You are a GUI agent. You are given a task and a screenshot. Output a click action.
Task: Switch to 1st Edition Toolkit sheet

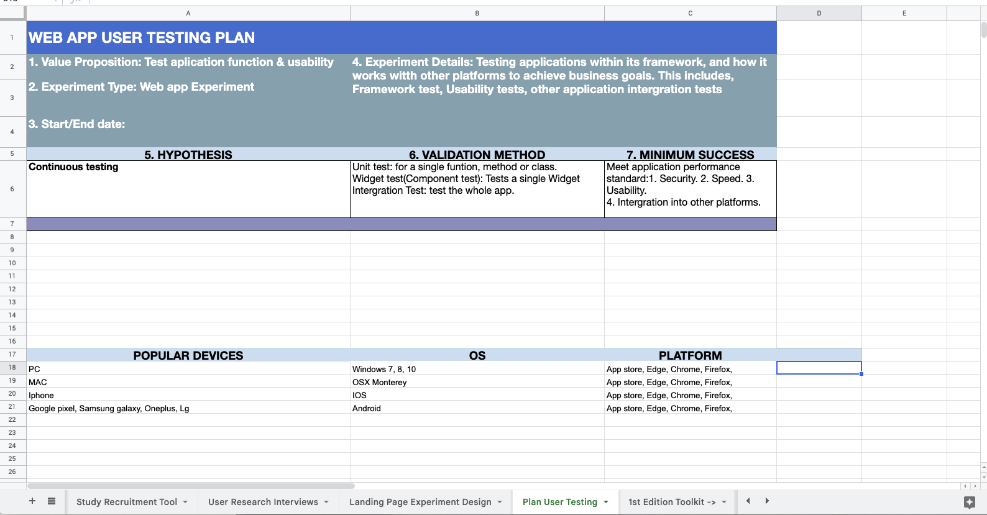point(672,502)
